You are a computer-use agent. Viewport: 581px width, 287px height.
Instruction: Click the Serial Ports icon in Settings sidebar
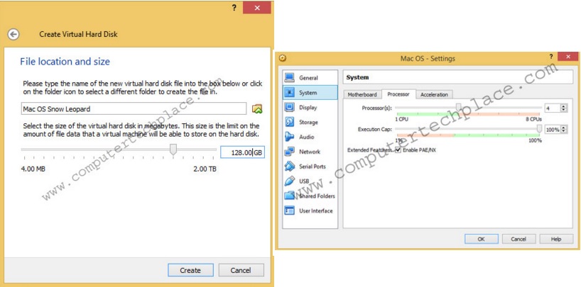[x=289, y=167]
